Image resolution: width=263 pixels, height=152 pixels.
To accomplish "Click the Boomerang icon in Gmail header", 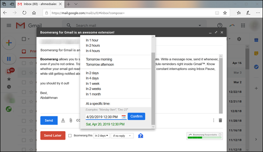I will tap(232, 25).
